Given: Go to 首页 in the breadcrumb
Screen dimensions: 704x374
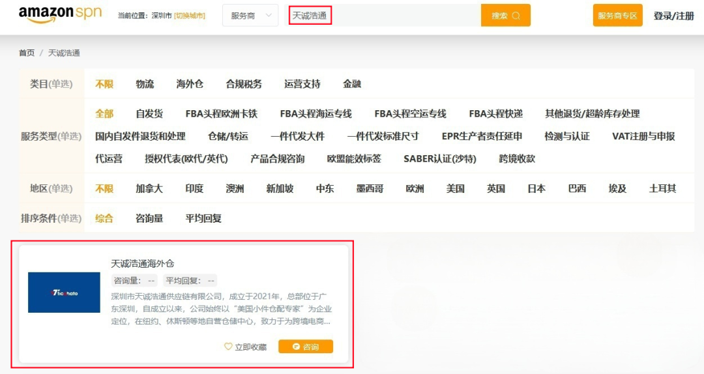Looking at the screenshot, I should pyautogui.click(x=27, y=53).
